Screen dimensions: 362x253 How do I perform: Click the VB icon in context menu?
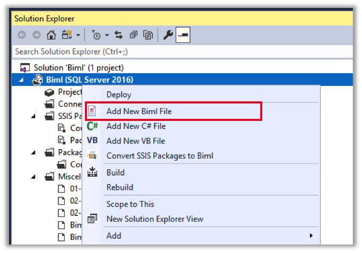pyautogui.click(x=92, y=140)
